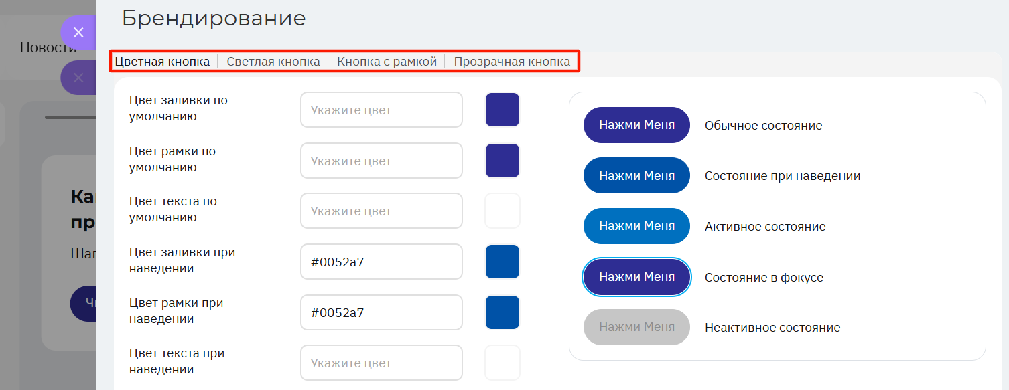
Task: Click the active state Нажми Меня button
Action: tap(636, 226)
